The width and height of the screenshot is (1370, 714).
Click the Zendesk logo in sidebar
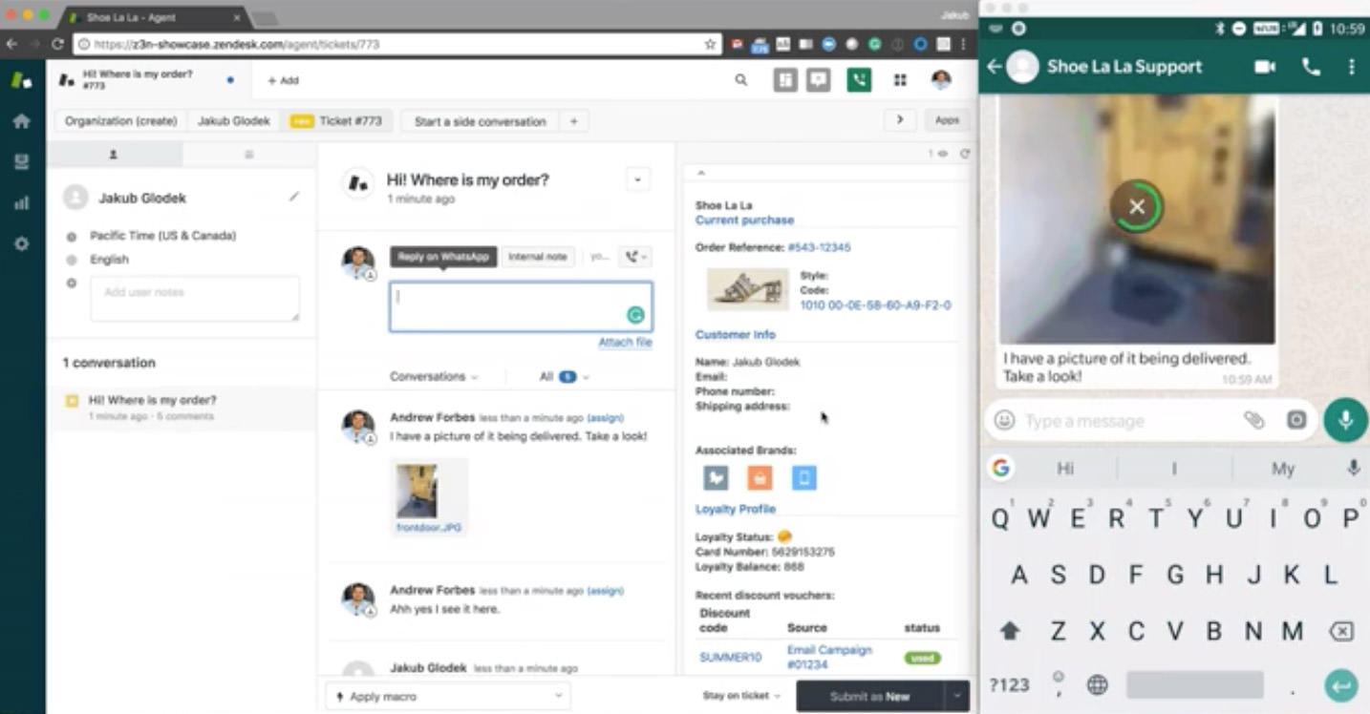click(21, 80)
